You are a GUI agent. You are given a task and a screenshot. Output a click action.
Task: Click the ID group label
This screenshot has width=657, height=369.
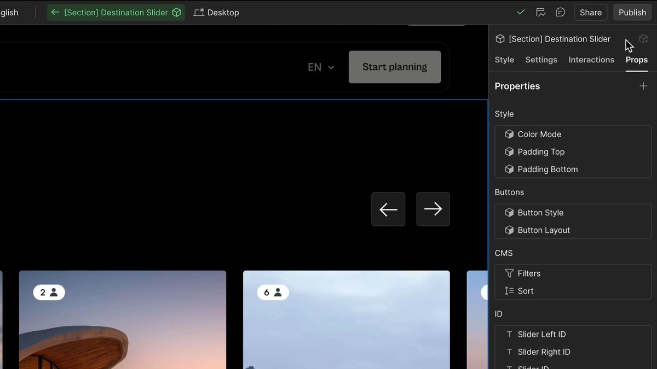point(498,314)
